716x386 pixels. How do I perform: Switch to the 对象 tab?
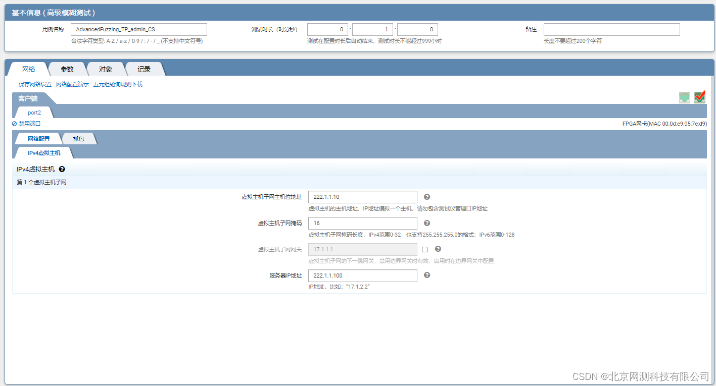(x=106, y=69)
